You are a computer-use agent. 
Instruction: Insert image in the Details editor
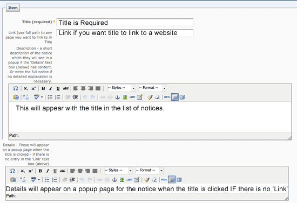click(122, 180)
